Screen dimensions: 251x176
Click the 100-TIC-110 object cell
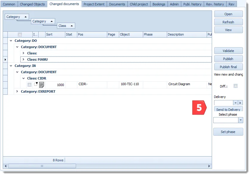coord(131,85)
